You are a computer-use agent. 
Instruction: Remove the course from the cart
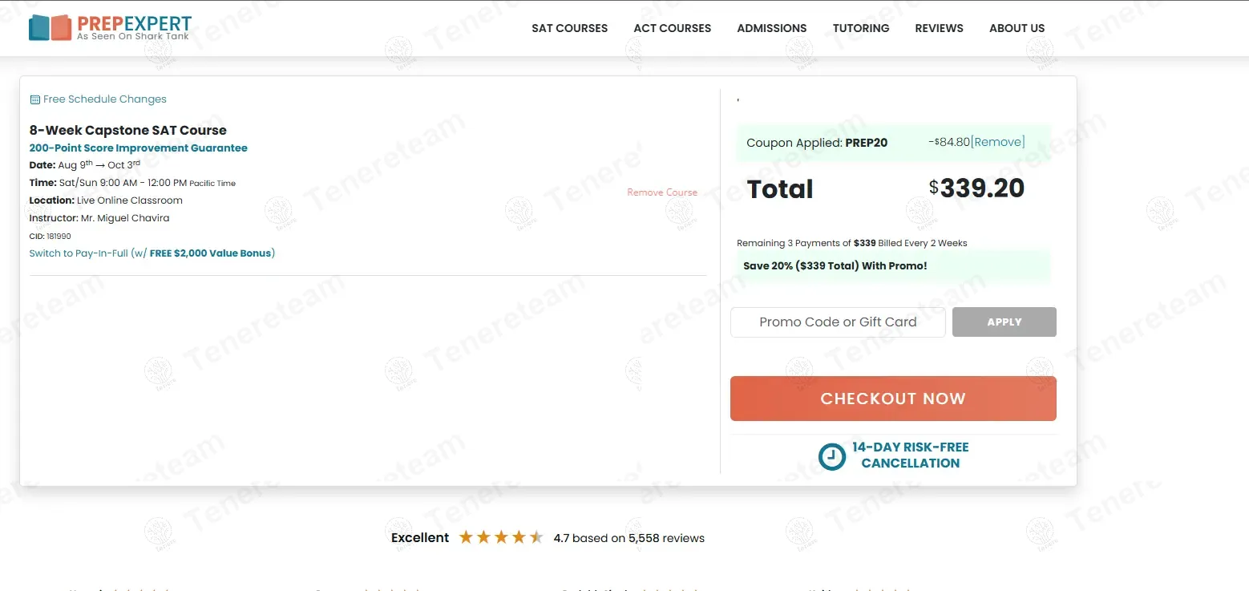[x=661, y=192]
